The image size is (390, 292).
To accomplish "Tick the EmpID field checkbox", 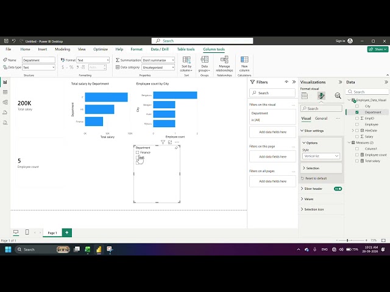I will tap(357, 119).
